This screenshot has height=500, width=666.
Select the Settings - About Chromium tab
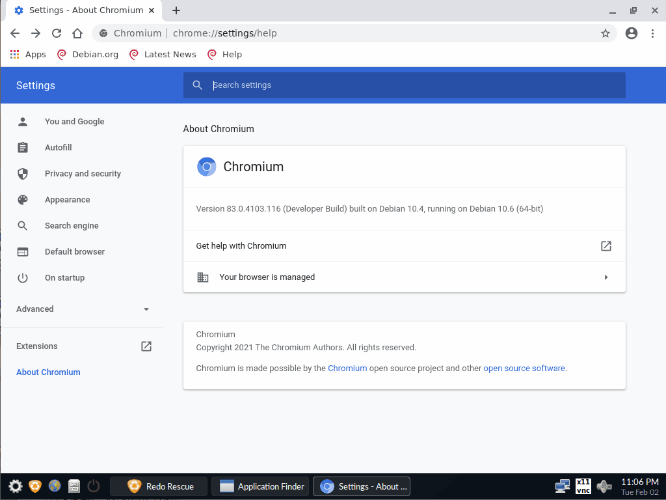pos(84,10)
